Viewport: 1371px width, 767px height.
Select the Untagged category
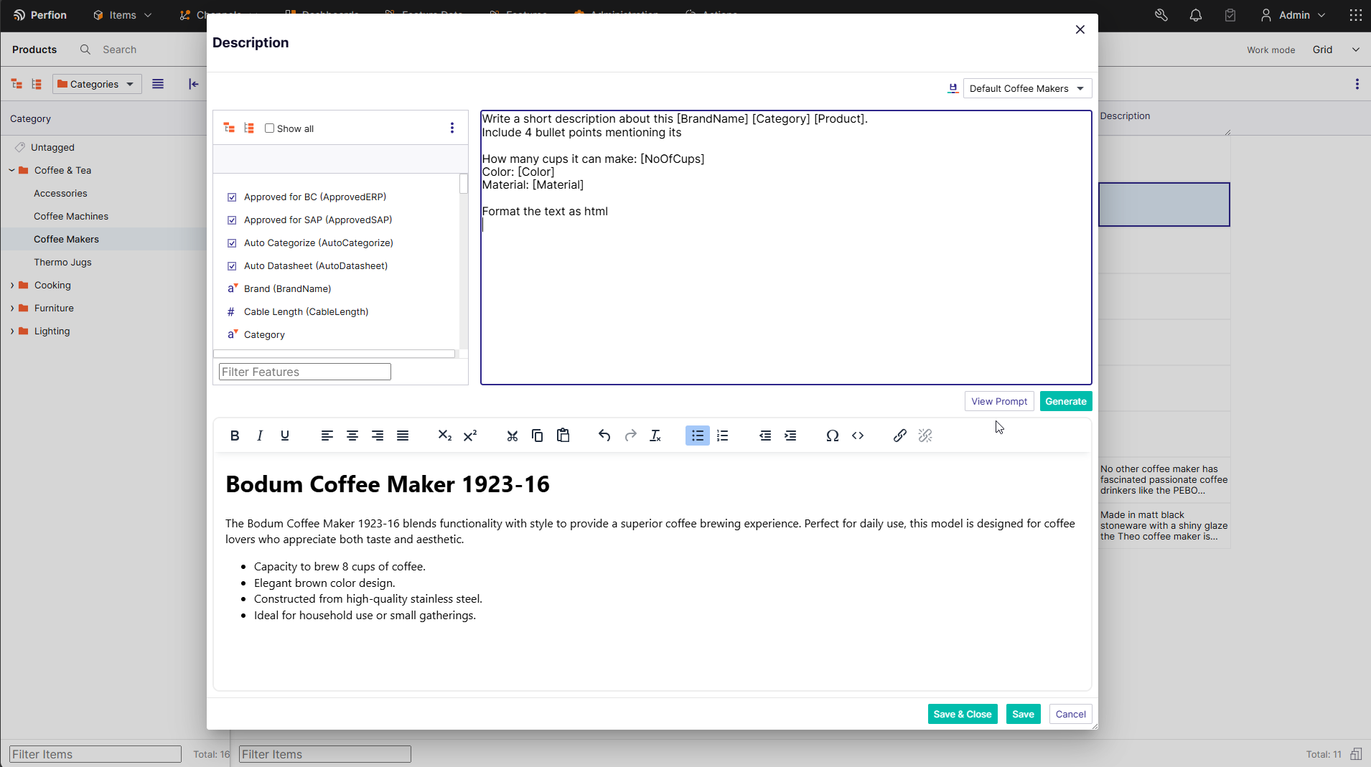(52, 147)
